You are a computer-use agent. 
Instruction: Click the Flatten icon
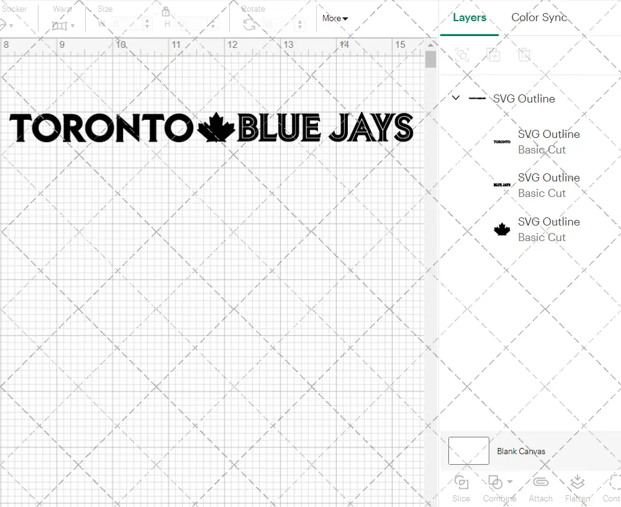tap(578, 483)
